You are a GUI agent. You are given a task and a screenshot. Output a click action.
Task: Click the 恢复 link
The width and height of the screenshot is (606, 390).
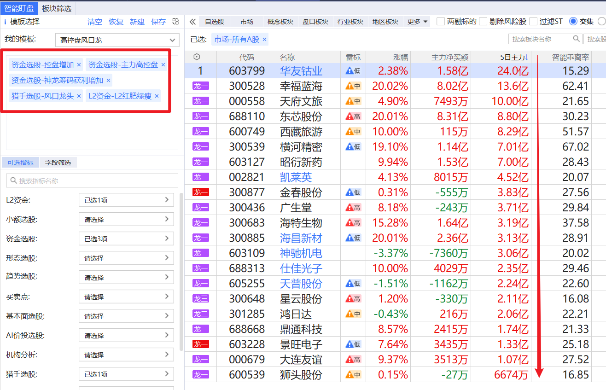116,22
